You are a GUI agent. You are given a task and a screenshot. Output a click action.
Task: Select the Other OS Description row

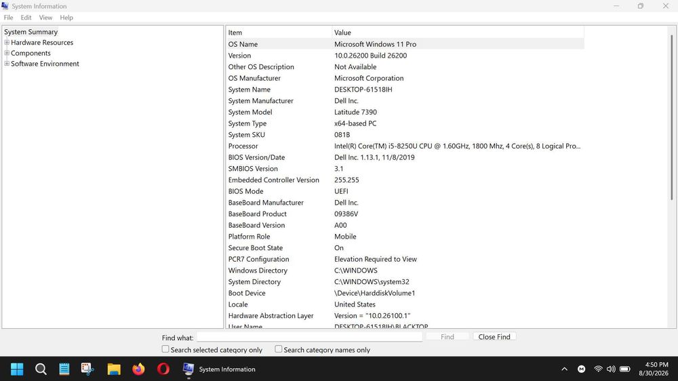(x=405, y=66)
